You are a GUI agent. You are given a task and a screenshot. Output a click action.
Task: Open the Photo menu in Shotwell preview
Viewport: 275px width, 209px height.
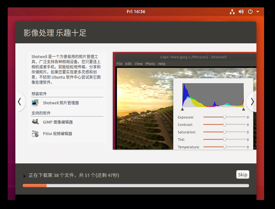click(150, 64)
